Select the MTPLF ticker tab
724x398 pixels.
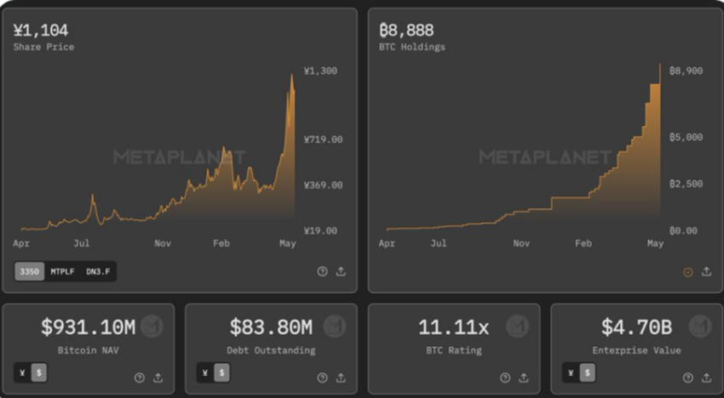coord(63,272)
